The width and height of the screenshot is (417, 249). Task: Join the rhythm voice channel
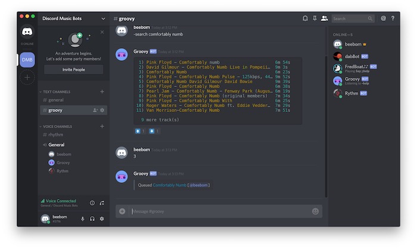pos(55,135)
